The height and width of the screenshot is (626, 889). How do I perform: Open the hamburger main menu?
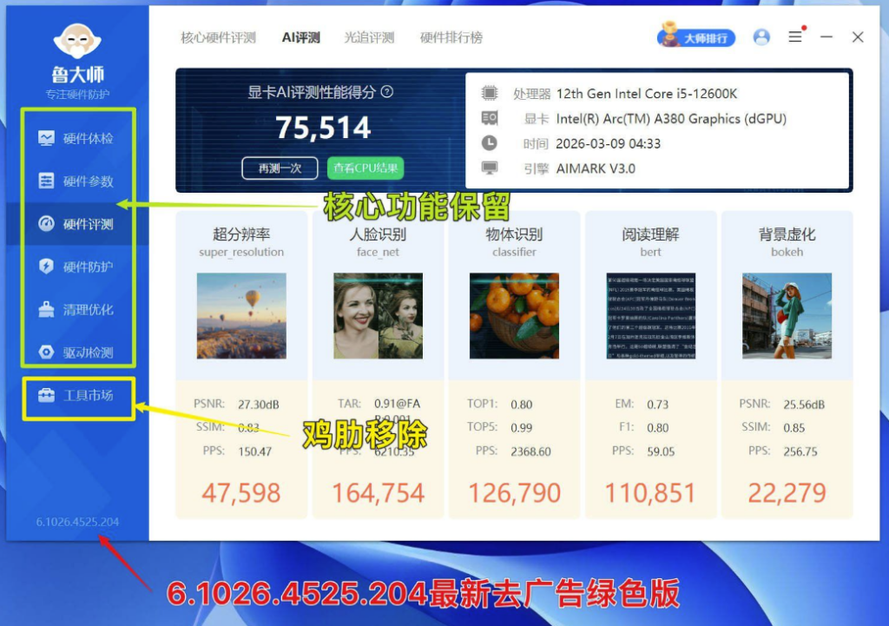(x=795, y=36)
